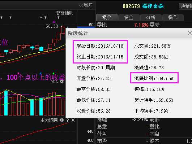This screenshot has height=144, width=192.
Task: Switch to the 资金 tab
Action: coord(129,17)
